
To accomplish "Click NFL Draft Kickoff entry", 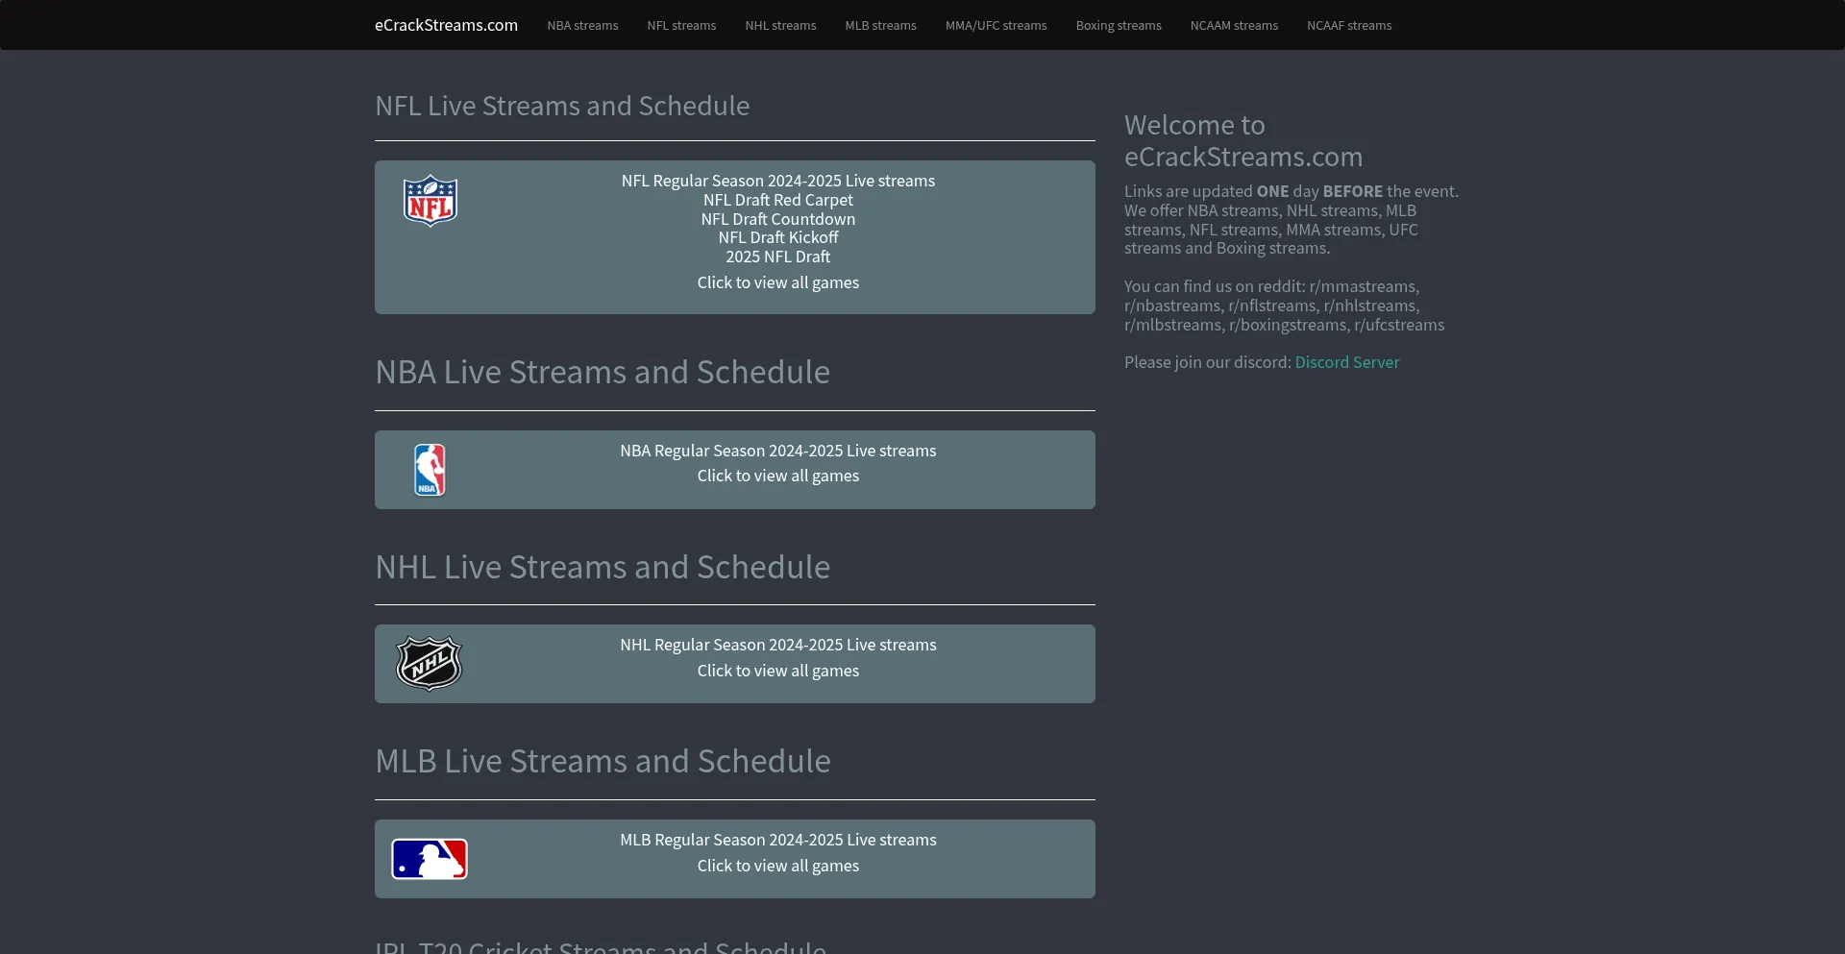I will (x=778, y=237).
